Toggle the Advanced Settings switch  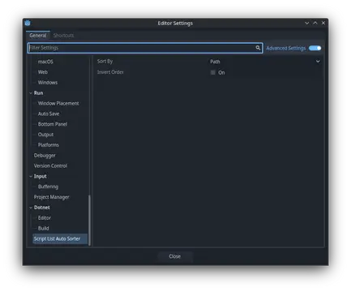pos(315,48)
